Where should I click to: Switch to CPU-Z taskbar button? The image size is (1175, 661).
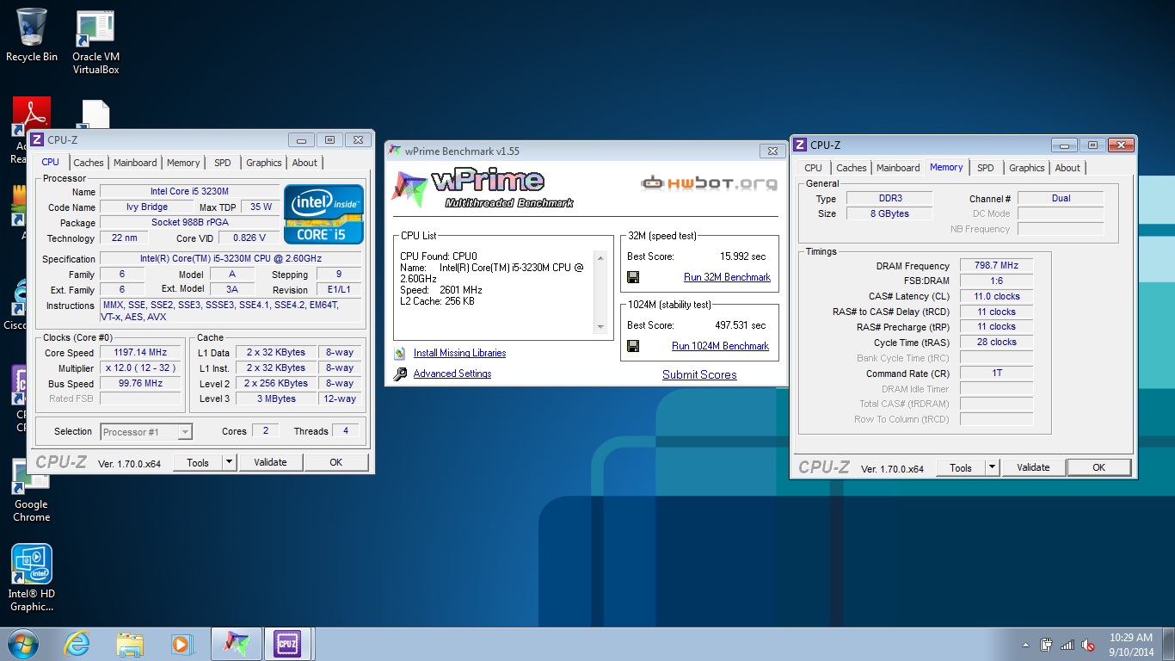click(x=287, y=644)
